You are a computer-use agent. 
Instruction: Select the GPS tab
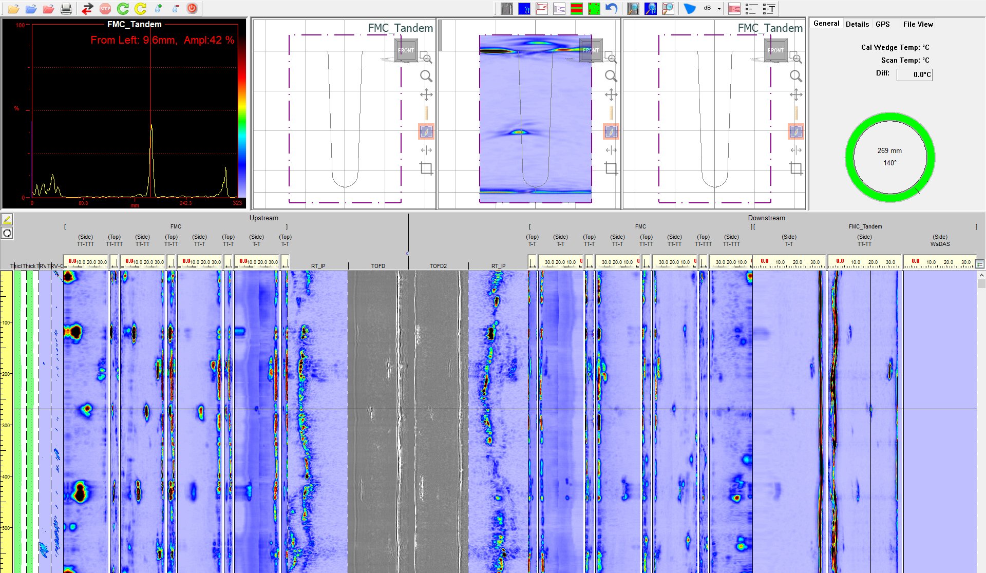[882, 24]
